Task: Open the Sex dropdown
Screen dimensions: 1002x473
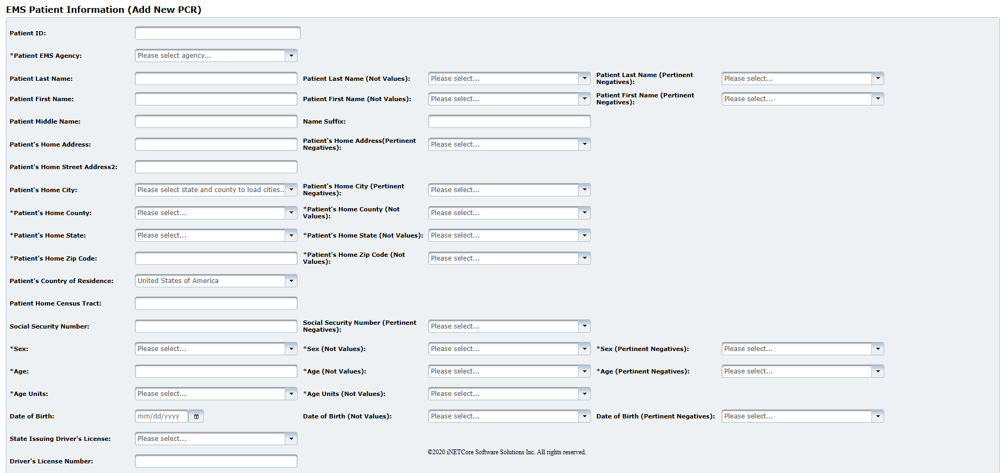Action: 216,349
